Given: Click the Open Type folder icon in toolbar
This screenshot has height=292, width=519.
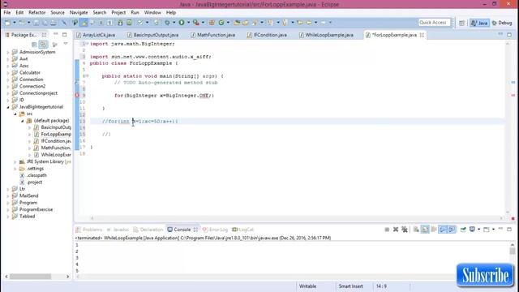Looking at the screenshot, I should click(237, 23).
